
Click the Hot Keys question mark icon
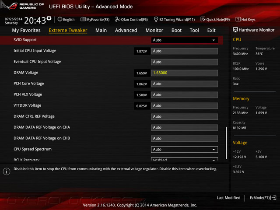click(238, 19)
